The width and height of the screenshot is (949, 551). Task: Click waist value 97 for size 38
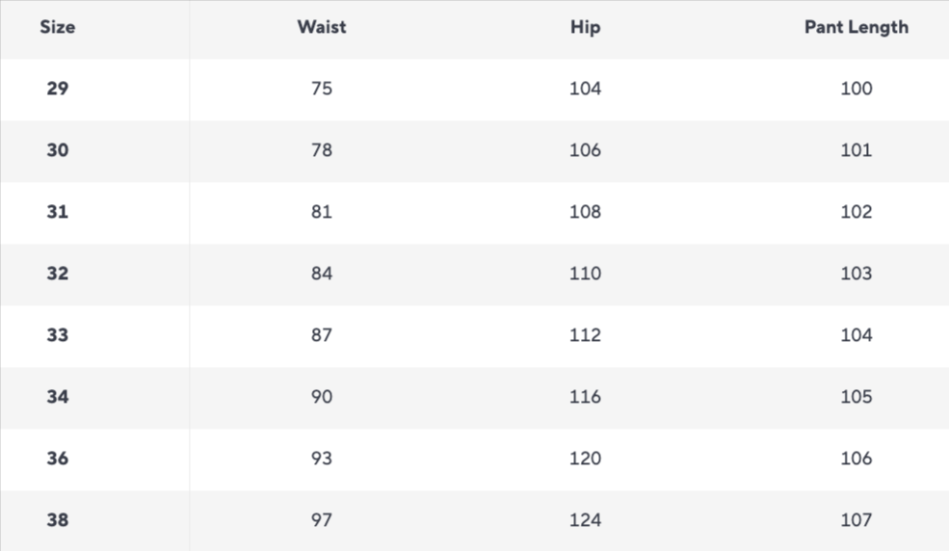point(322,520)
